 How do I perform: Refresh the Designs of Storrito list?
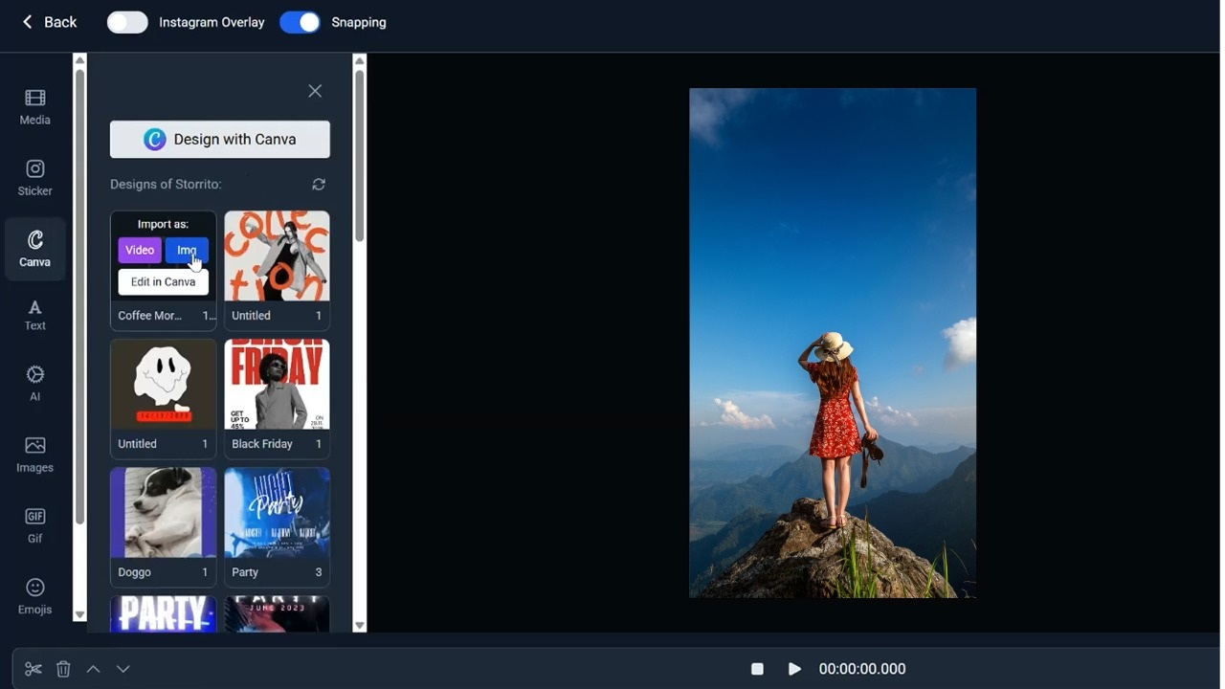tap(319, 185)
